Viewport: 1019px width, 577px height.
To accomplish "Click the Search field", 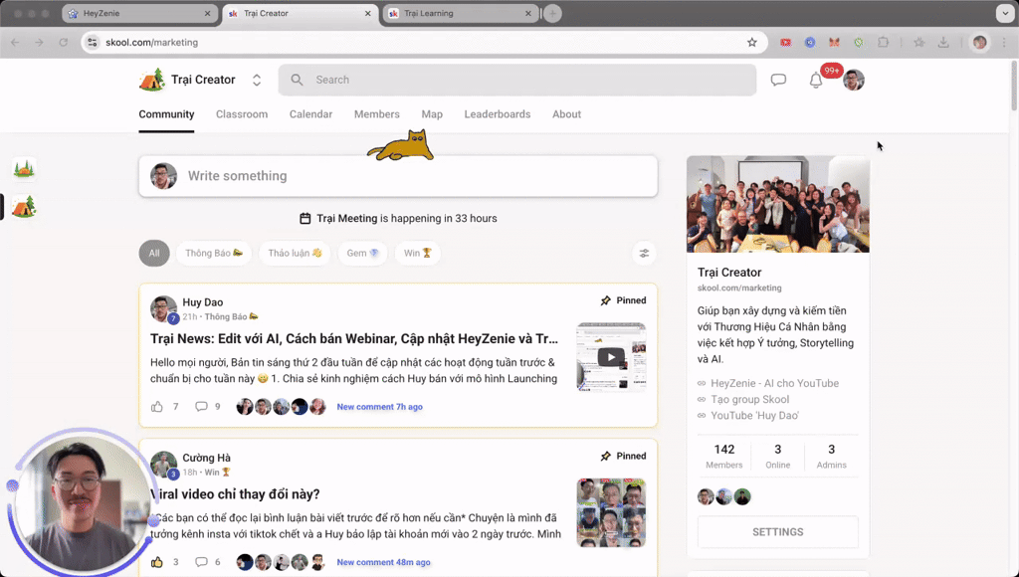I will 517,80.
